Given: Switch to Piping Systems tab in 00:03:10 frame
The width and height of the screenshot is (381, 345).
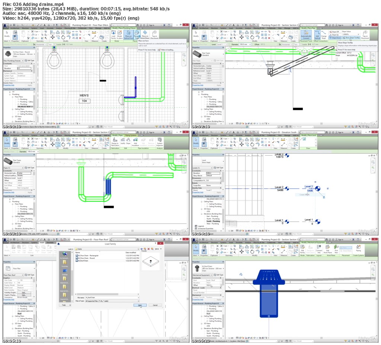Looking at the screenshot, I should click(131, 135).
